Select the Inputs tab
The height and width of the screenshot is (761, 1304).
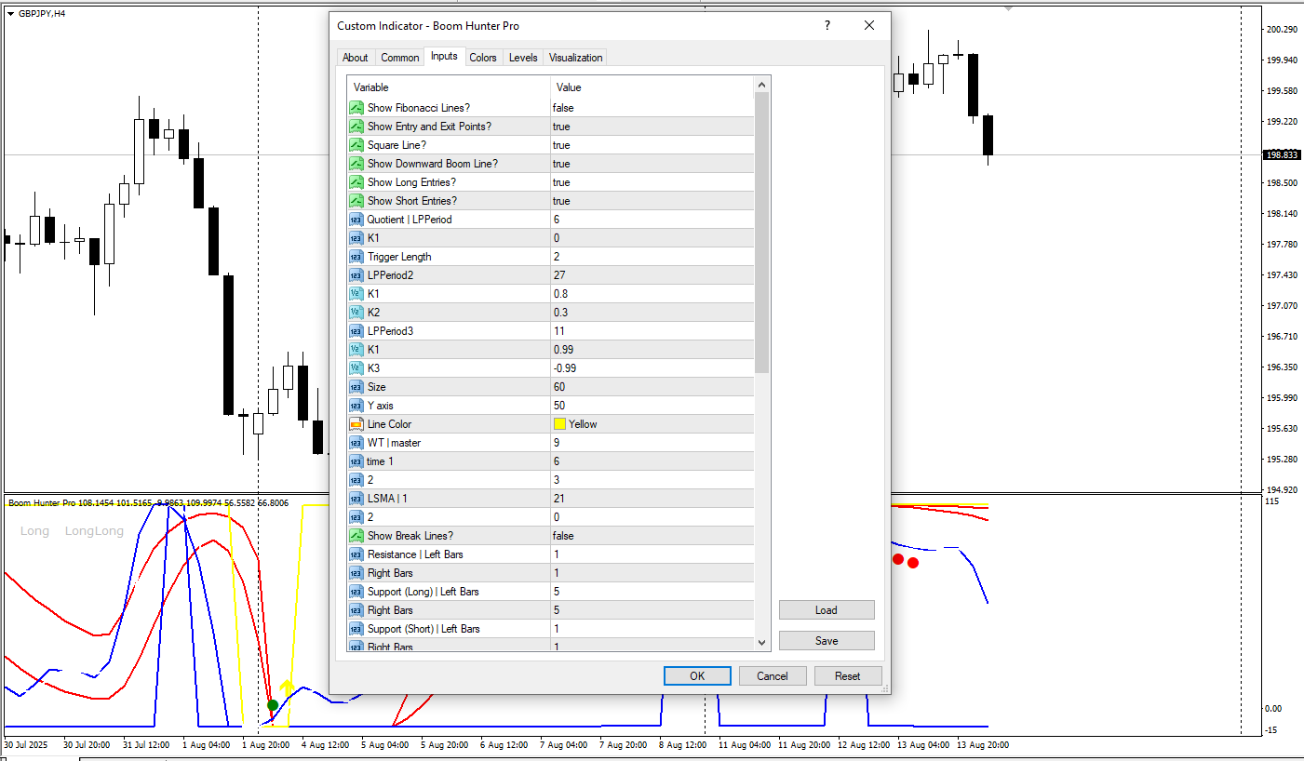point(444,56)
